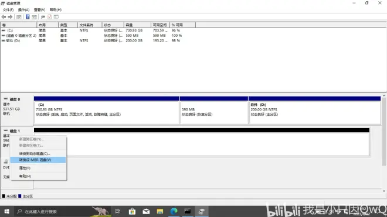Select the 软件 (D:) volume row in list
387x217 pixels.
tap(99, 40)
